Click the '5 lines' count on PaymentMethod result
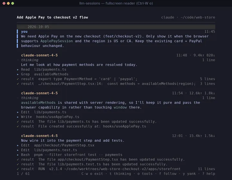232x180 pixels. 208,79
